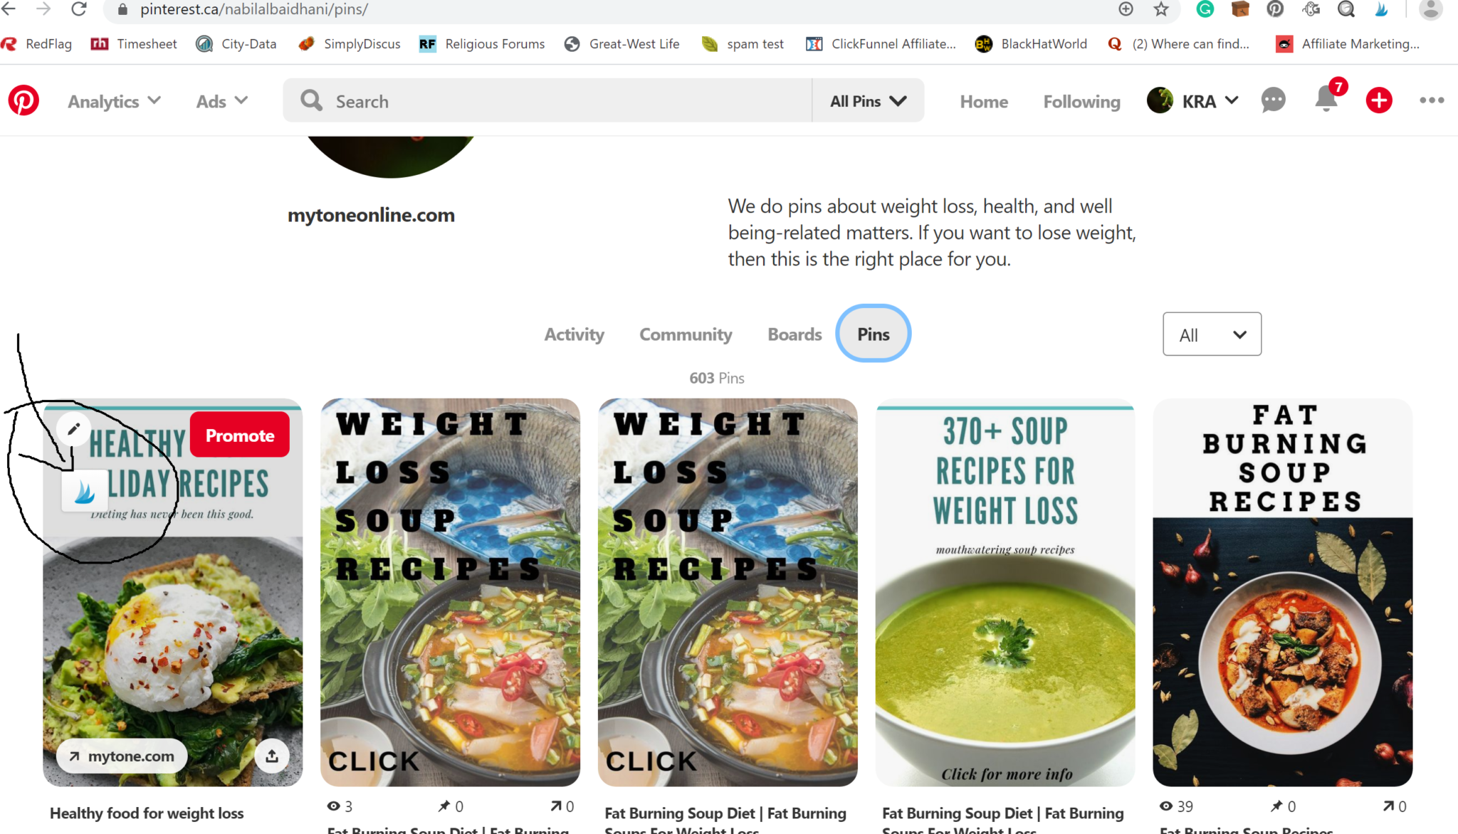1458x834 pixels.
Task: Reload the page in the browser
Action: (x=78, y=9)
